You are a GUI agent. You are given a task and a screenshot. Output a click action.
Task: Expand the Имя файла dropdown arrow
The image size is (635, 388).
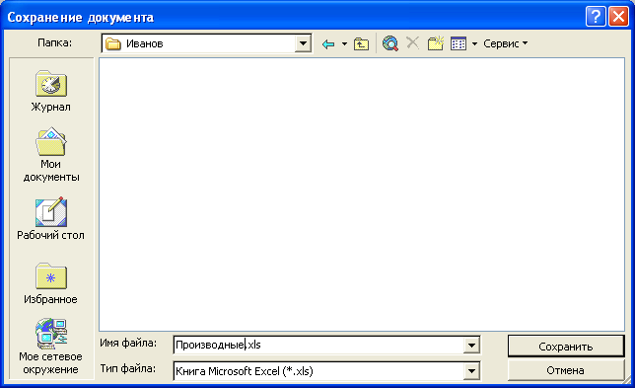(x=471, y=346)
